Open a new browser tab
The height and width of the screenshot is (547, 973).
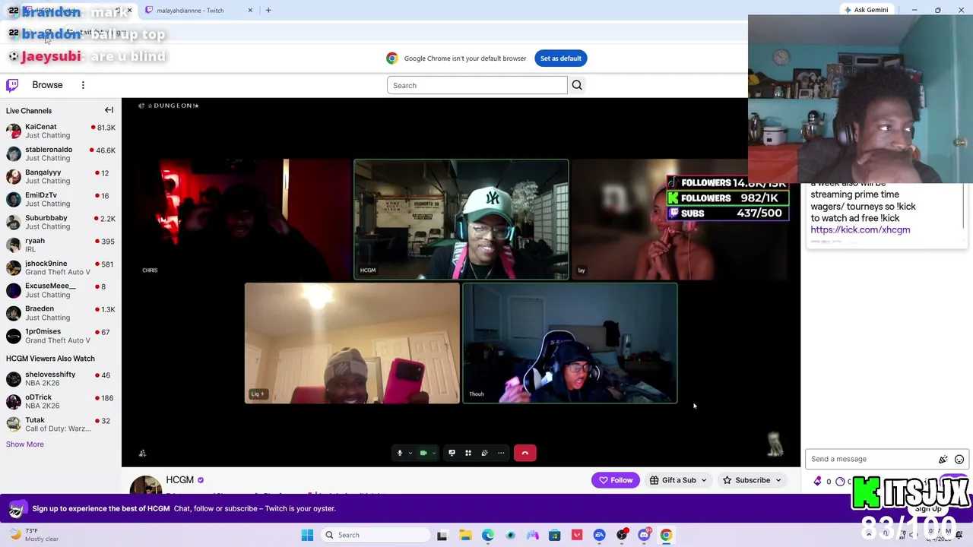(268, 10)
